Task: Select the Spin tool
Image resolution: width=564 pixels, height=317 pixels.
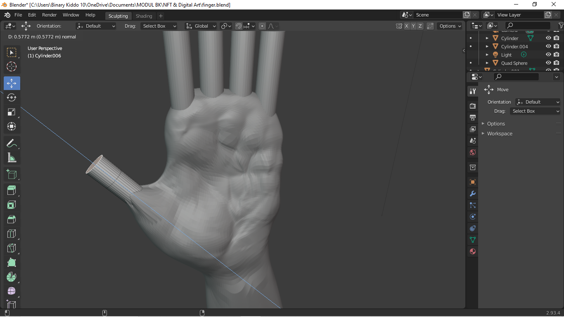Action: [12, 277]
